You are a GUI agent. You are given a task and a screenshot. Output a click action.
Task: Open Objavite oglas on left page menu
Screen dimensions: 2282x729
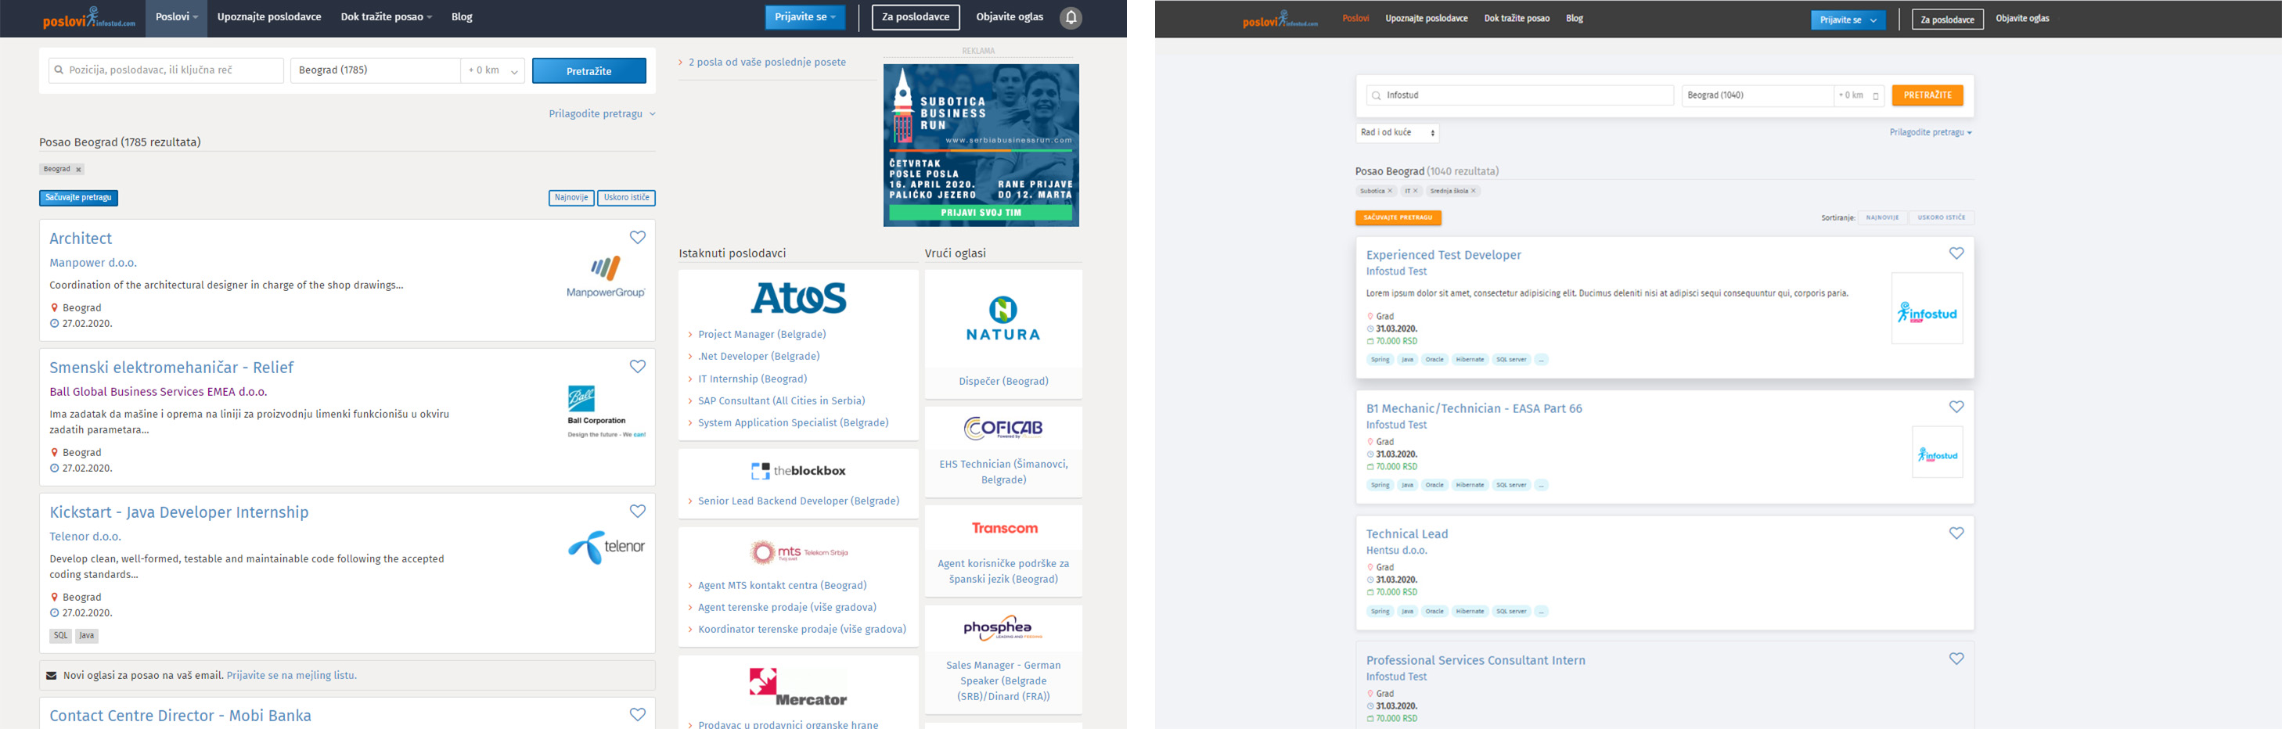1009,17
